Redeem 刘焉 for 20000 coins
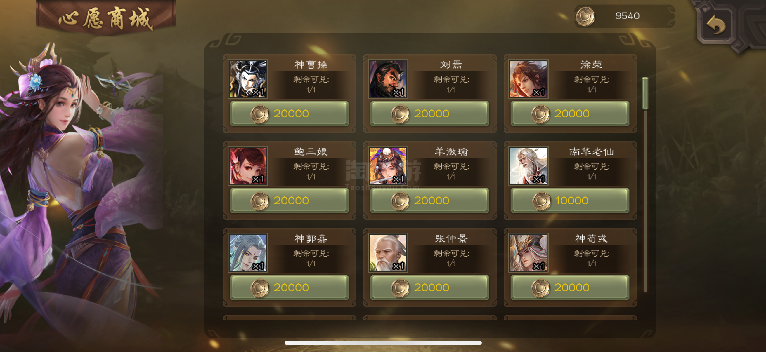Image resolution: width=766 pixels, height=352 pixels. tap(430, 114)
